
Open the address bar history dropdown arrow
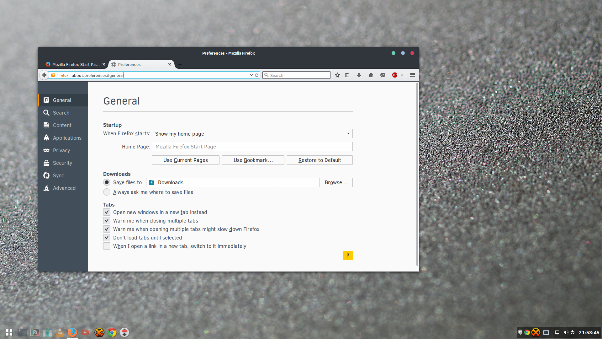pos(251,75)
